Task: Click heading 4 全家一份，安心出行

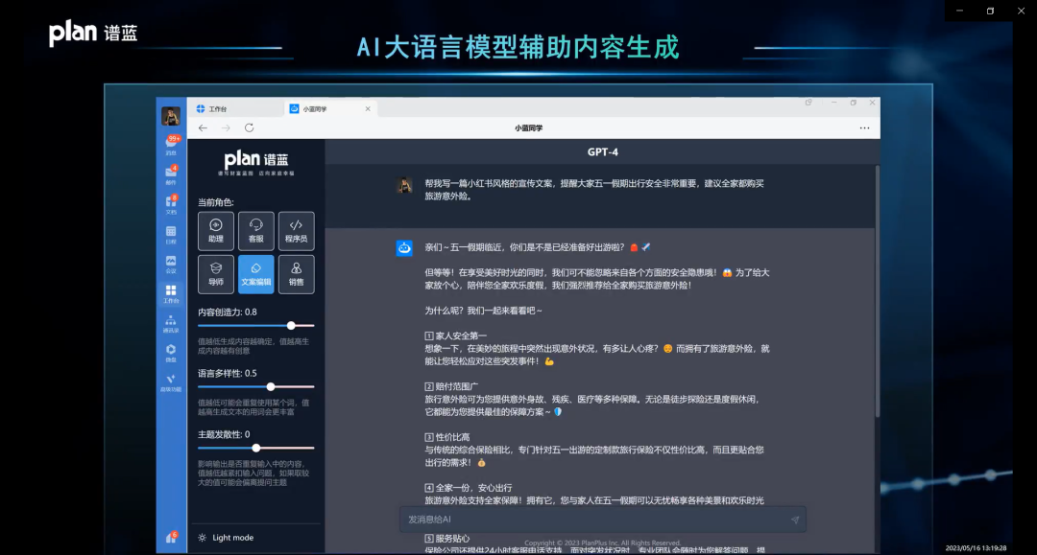Action: [x=469, y=488]
